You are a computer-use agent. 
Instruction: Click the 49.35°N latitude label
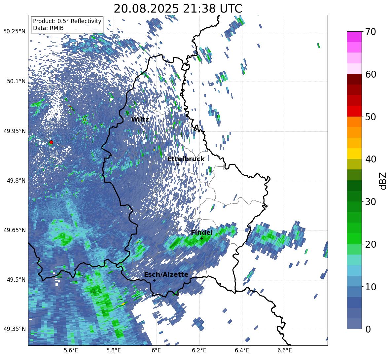(x=15, y=329)
